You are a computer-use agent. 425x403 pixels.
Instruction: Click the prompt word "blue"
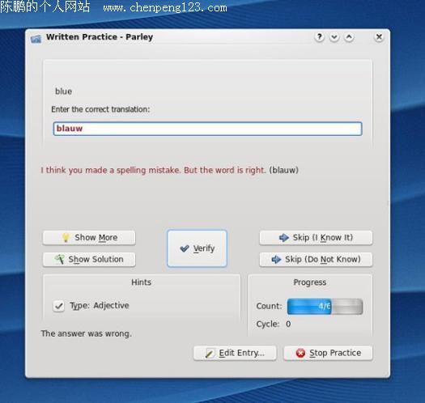(x=63, y=91)
